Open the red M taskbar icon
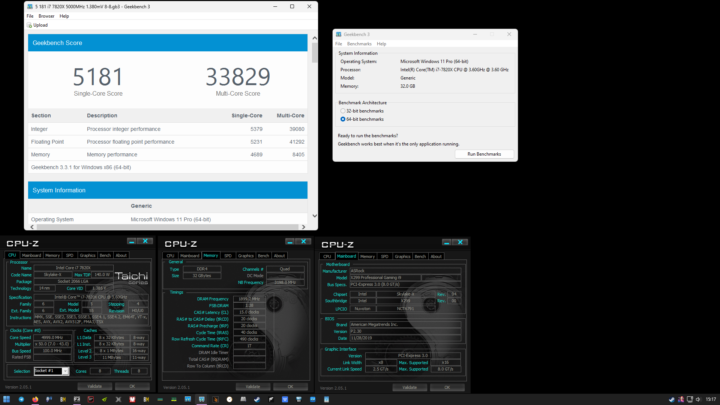This screenshot has width=720, height=405. [x=132, y=399]
